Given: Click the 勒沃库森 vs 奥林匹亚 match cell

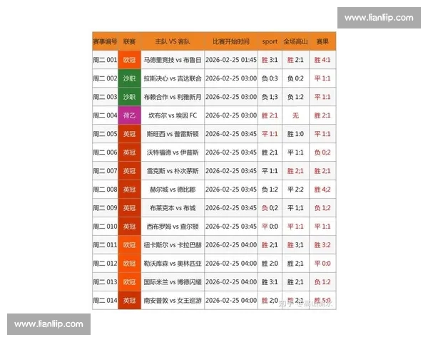Looking at the screenshot, I should (x=173, y=264).
